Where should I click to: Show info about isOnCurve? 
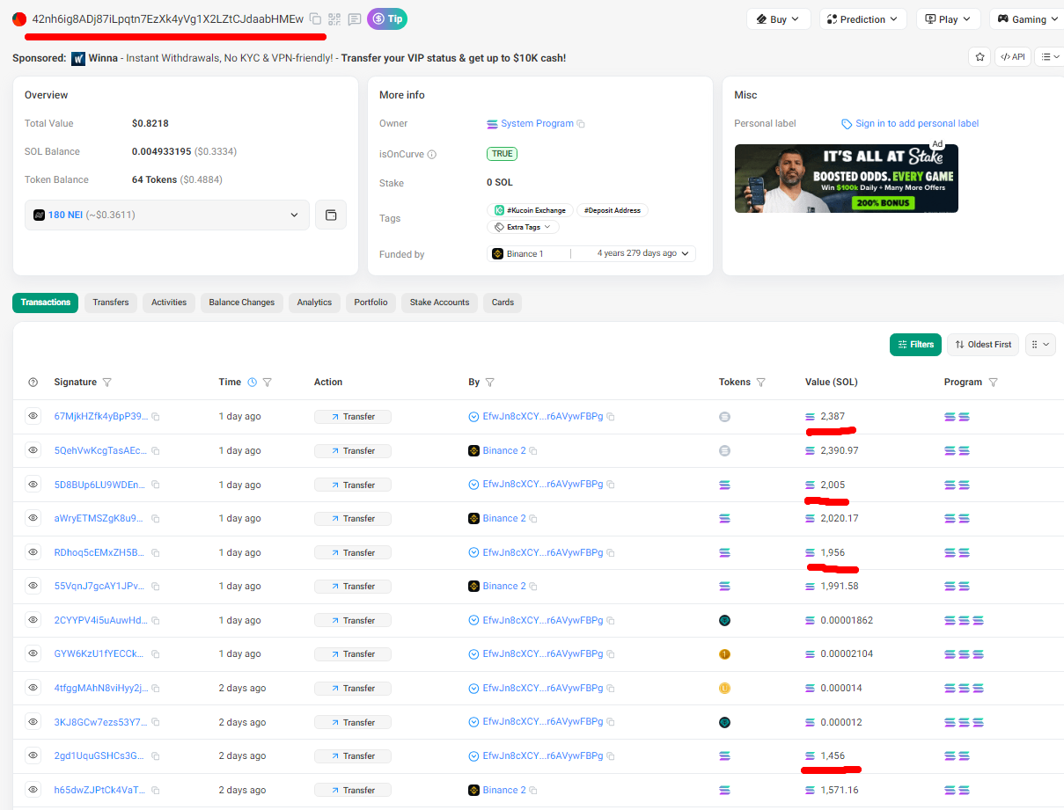[x=431, y=155]
